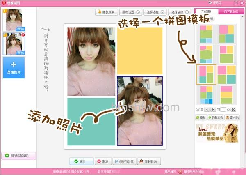Viewport: 246px width, 175px height.
Task: Confirm with the 确定 checkmark button
Action: [x=82, y=161]
